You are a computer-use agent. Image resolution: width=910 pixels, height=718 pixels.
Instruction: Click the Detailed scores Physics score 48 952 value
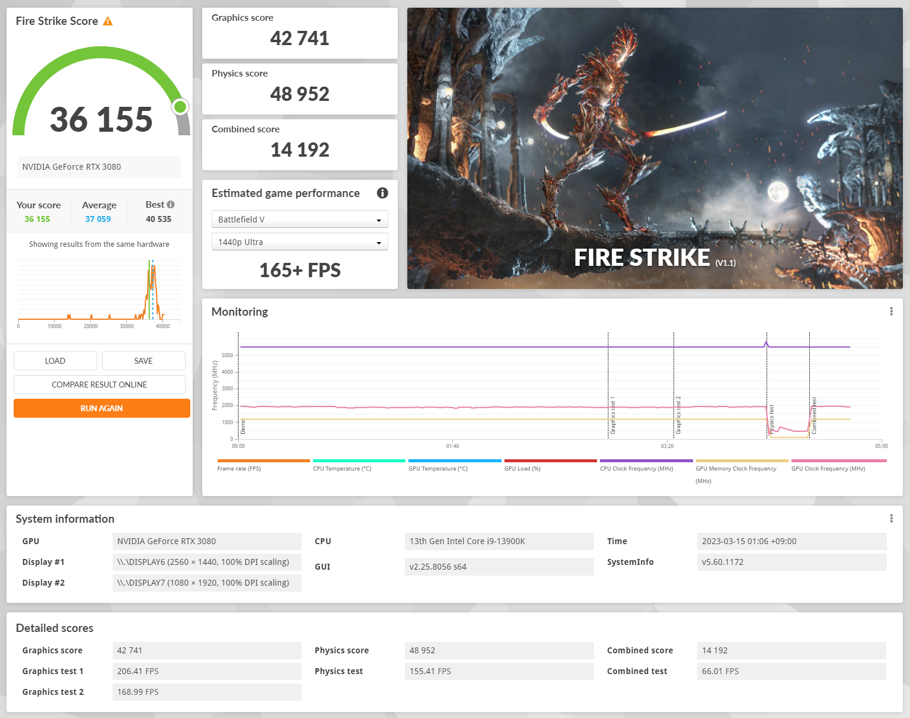point(499,650)
